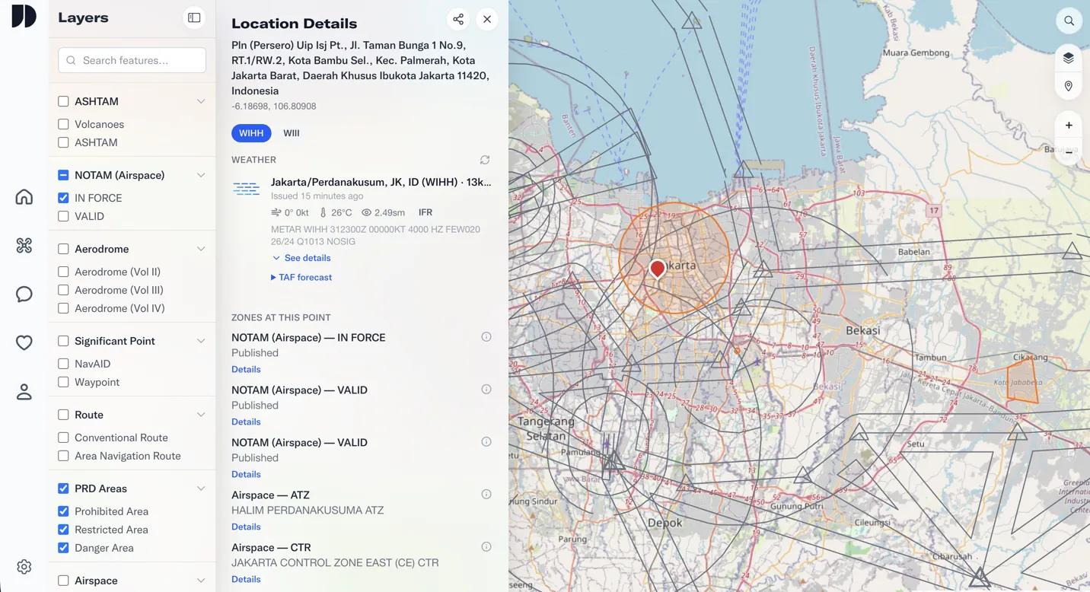Screen dimensions: 1090x592
Task: Open Details for NOTAM IN FORCE zone
Action: point(246,369)
